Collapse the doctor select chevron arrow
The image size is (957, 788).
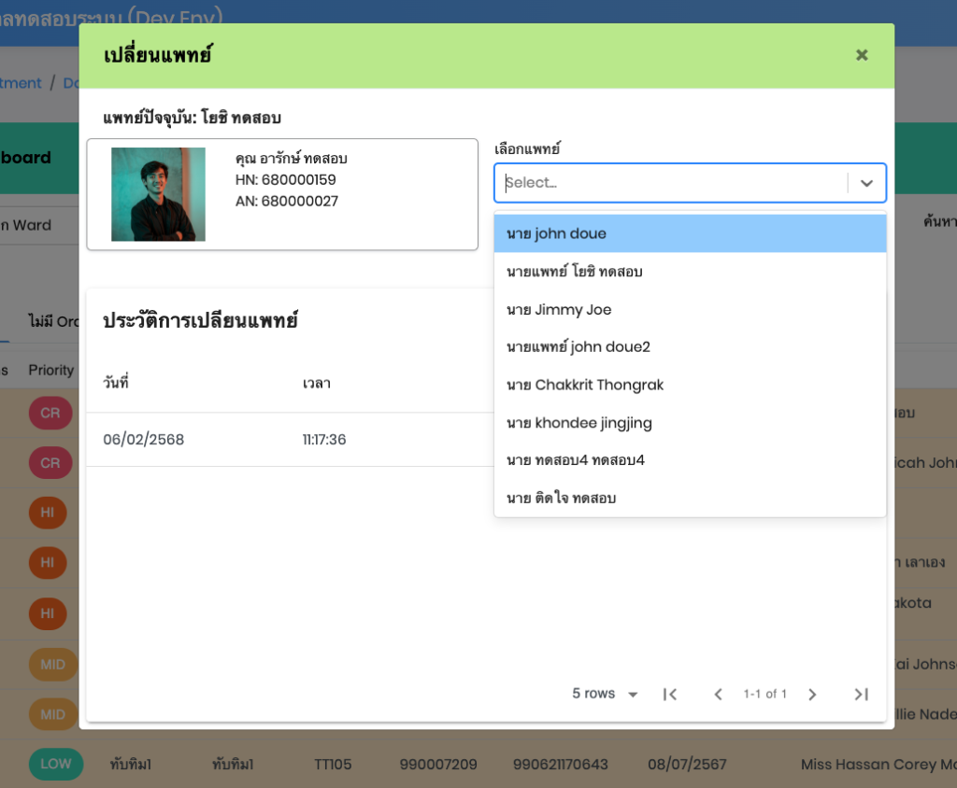(x=866, y=183)
